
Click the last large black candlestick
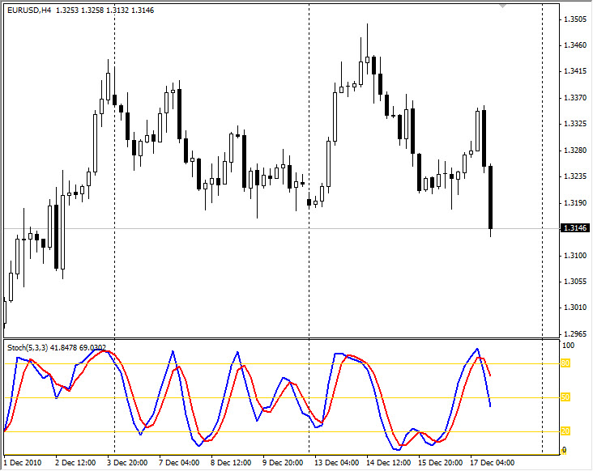[490, 197]
